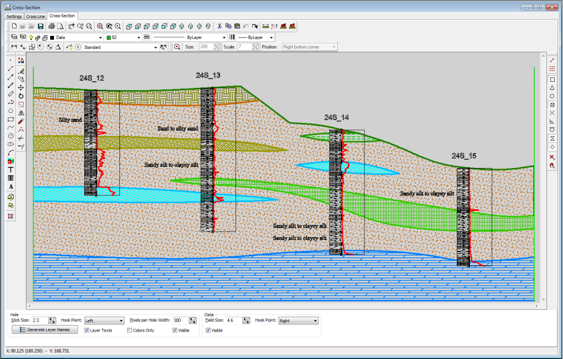The height and width of the screenshot is (359, 563).
Task: Toggle the grid snap dots icon
Action: [x=552, y=69]
